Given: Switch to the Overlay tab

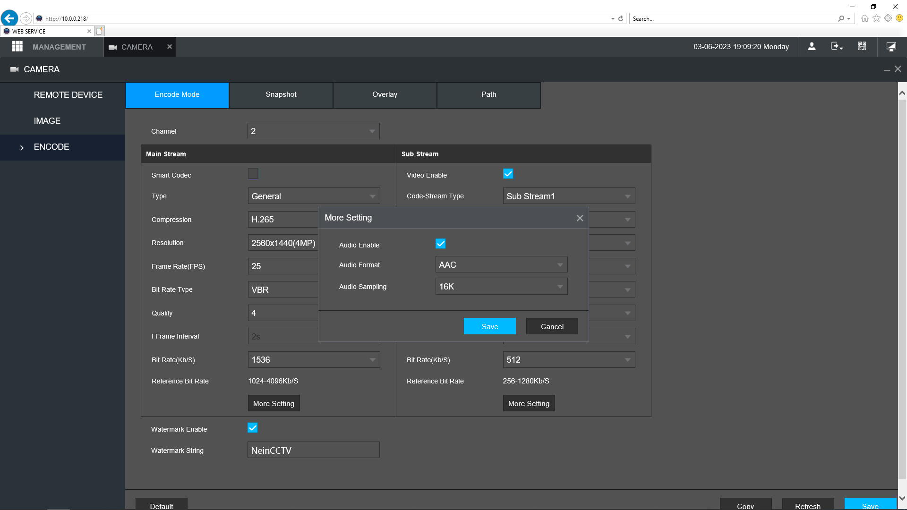Looking at the screenshot, I should (x=385, y=95).
